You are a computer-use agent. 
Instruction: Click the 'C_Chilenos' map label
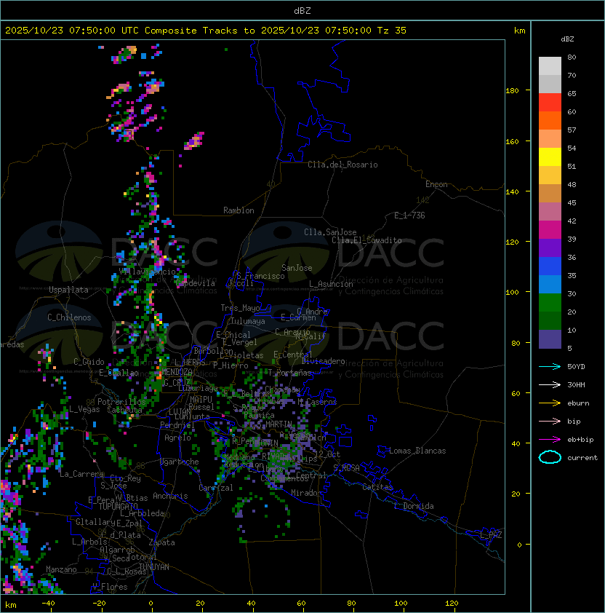tap(69, 317)
